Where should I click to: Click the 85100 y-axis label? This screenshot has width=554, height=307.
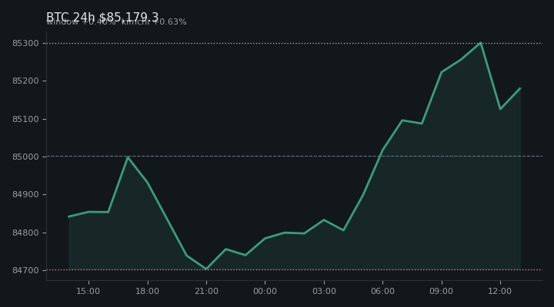[25, 119]
